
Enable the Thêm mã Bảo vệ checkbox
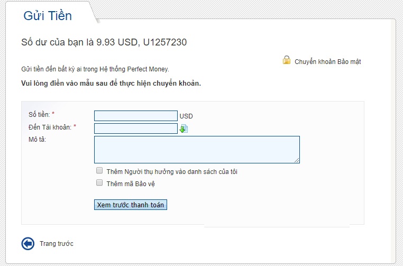coord(99,183)
